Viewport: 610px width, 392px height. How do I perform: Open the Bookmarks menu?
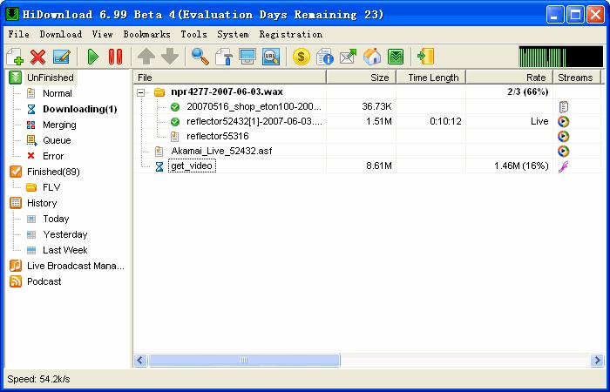[x=146, y=34]
